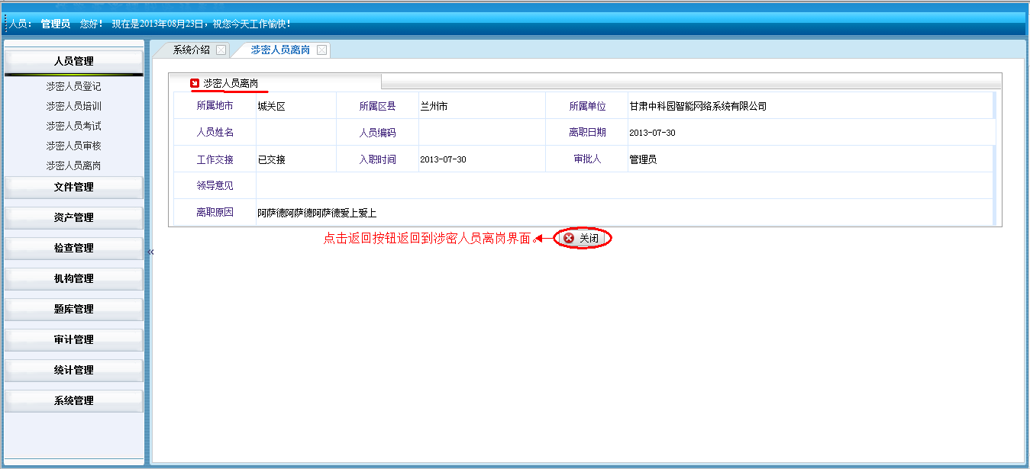Viewport: 1030px width, 469px height.
Task: Switch to the 系统介绍 tab
Action: click(x=192, y=50)
